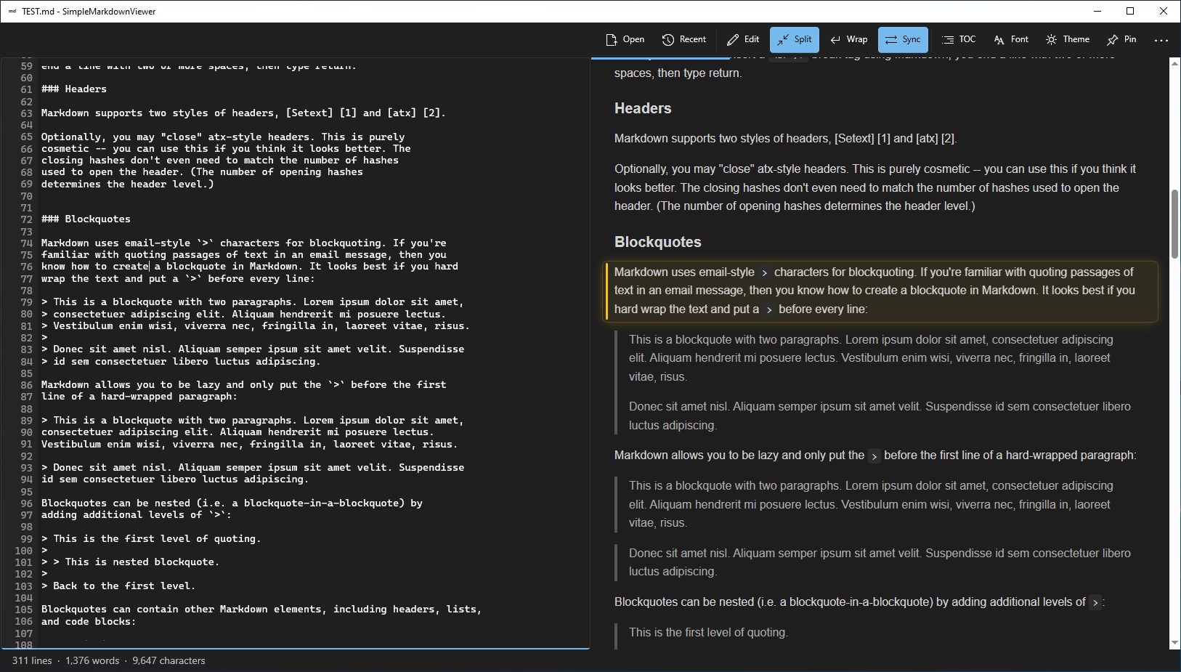Click the 'Headers' heading in preview

tap(643, 108)
